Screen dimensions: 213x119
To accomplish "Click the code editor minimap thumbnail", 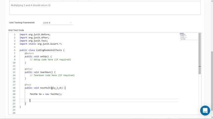I will click(189, 36).
